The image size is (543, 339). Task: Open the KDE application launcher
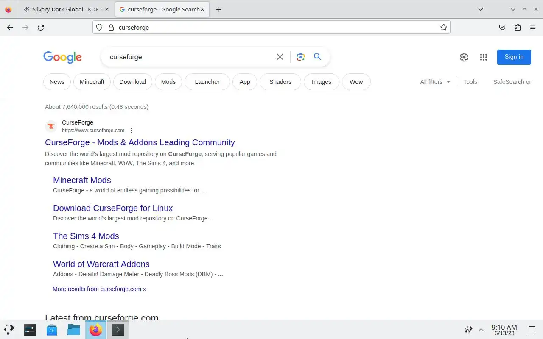[x=9, y=329]
